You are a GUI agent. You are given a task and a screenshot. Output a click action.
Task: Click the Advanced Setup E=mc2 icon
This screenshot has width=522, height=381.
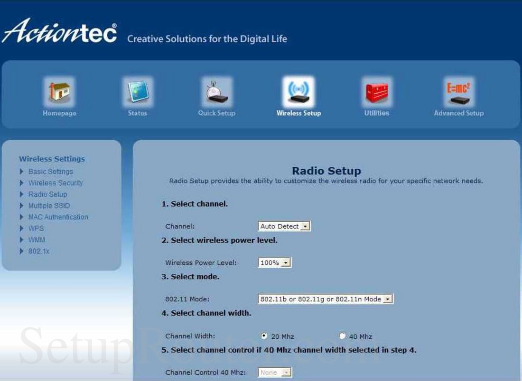pos(458,91)
